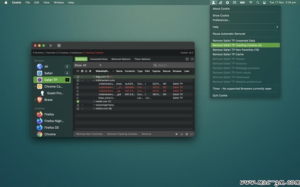The width and height of the screenshot is (300, 187).
Task: Select All browsers globe icon in sidebar
Action: click(40, 67)
